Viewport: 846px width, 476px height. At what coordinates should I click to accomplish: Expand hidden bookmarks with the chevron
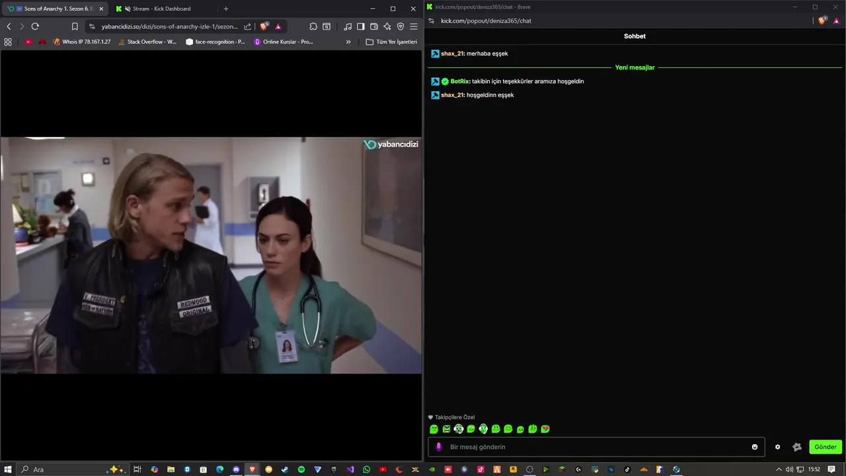coord(348,42)
